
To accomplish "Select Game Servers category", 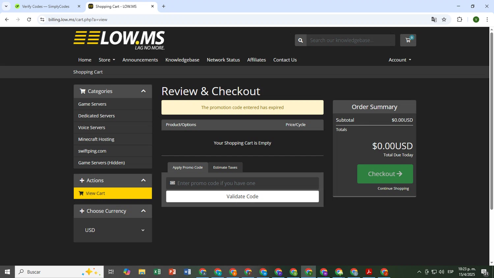I will 113,104.
